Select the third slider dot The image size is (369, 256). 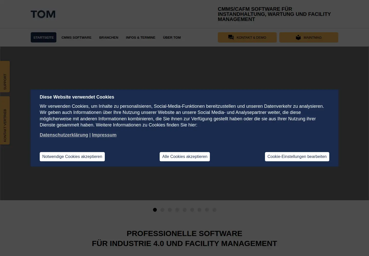click(x=170, y=210)
